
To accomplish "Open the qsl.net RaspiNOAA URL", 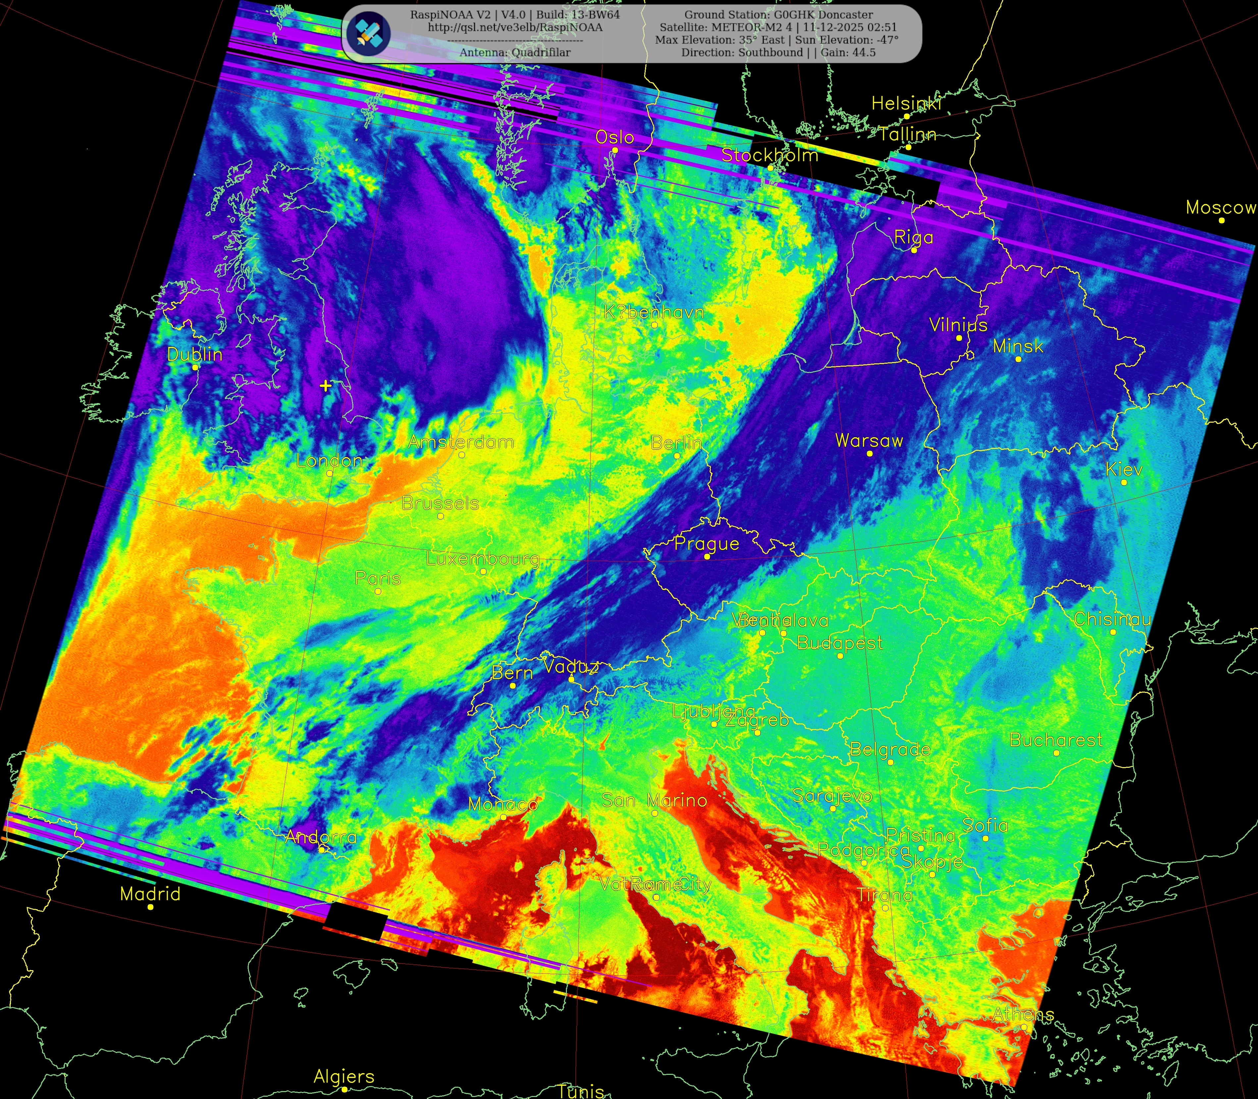I will point(515,27).
